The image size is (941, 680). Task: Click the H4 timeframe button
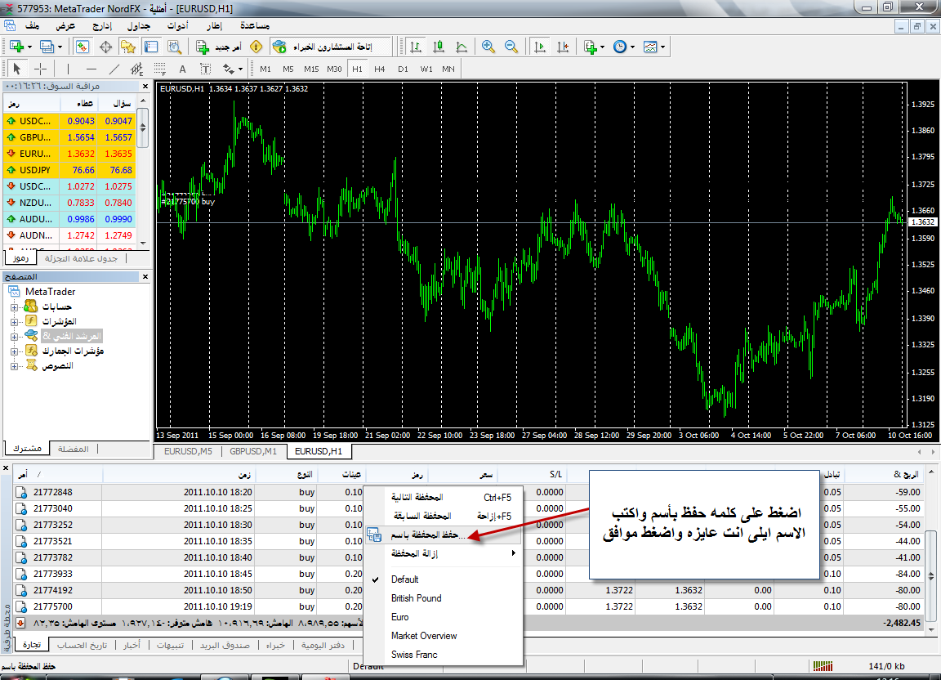380,69
